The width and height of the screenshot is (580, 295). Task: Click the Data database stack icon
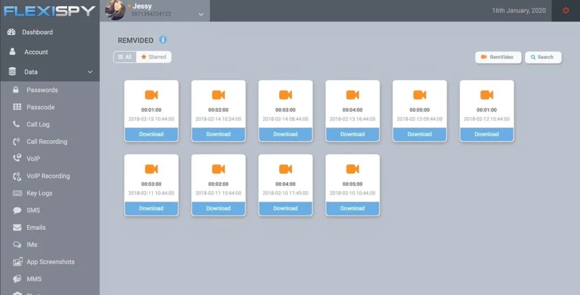[12, 72]
